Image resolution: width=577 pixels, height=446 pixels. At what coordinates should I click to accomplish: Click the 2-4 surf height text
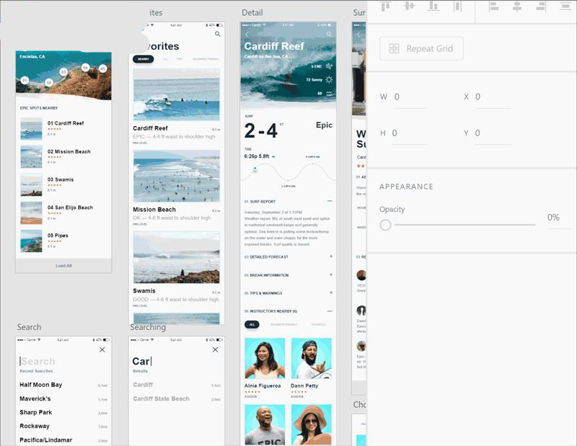click(x=260, y=131)
